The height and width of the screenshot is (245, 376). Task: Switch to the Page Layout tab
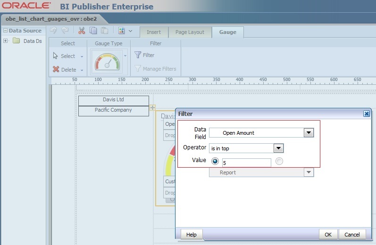(190, 32)
